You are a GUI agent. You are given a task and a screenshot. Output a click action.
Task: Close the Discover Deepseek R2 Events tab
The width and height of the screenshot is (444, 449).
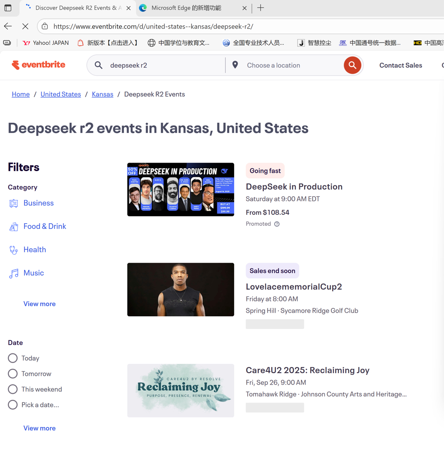click(128, 8)
